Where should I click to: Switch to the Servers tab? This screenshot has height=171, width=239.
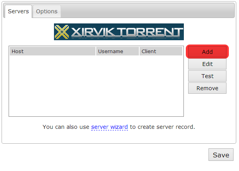point(18,11)
